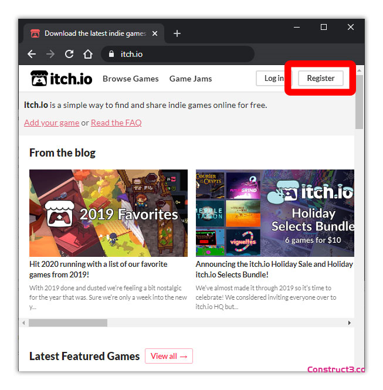
Task: Reload the page with refresh icon
Action: (x=69, y=54)
